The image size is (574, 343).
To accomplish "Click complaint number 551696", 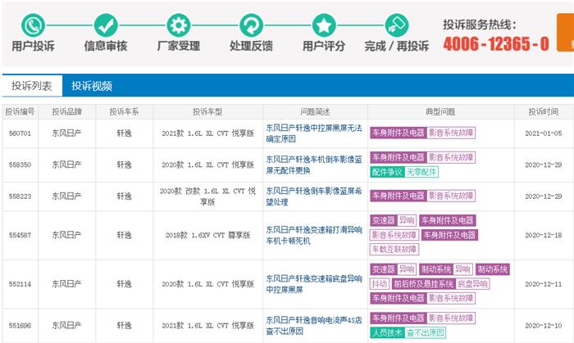I will [x=20, y=326].
